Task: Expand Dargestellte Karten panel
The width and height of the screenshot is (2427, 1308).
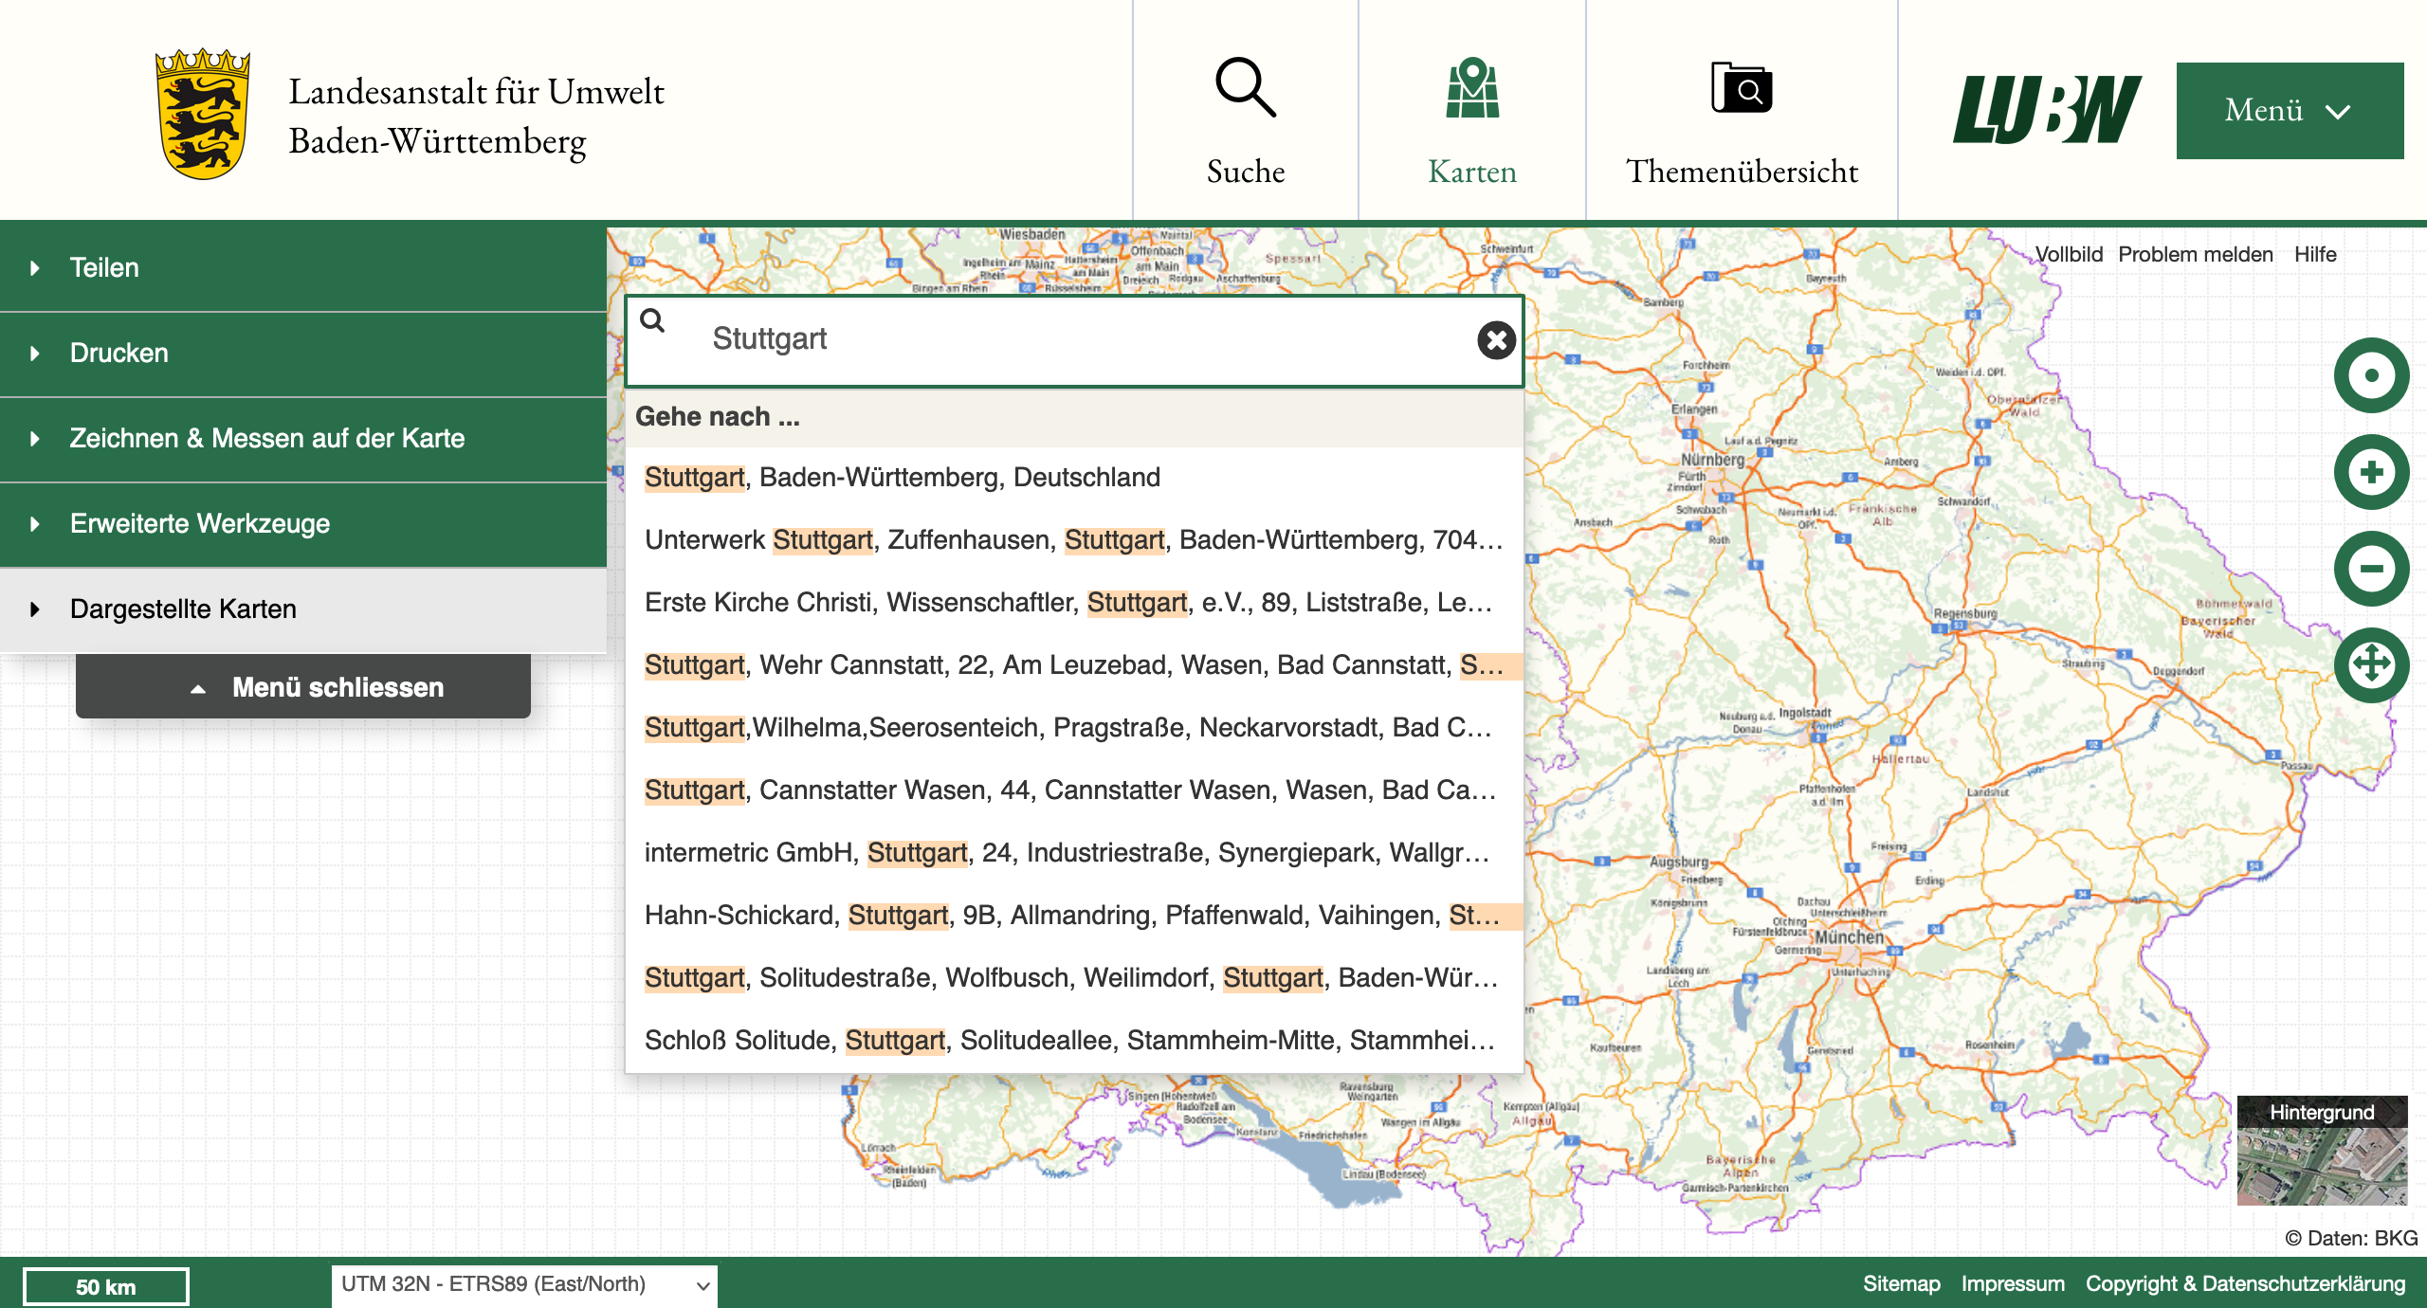Action: [183, 609]
